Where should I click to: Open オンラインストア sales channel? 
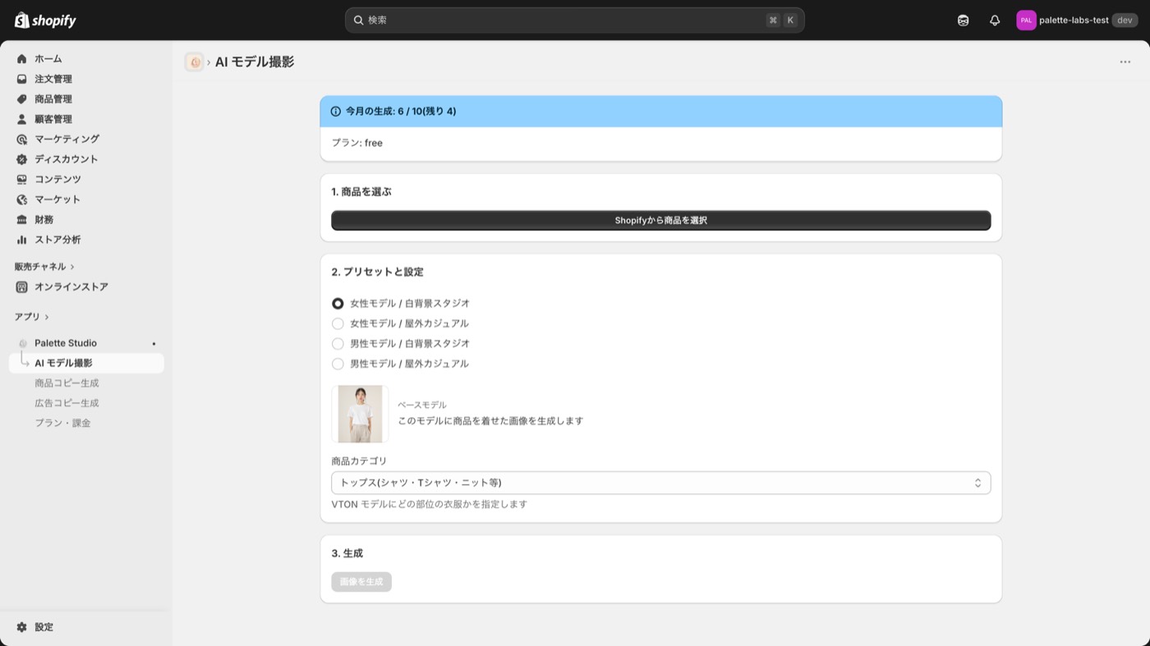71,287
